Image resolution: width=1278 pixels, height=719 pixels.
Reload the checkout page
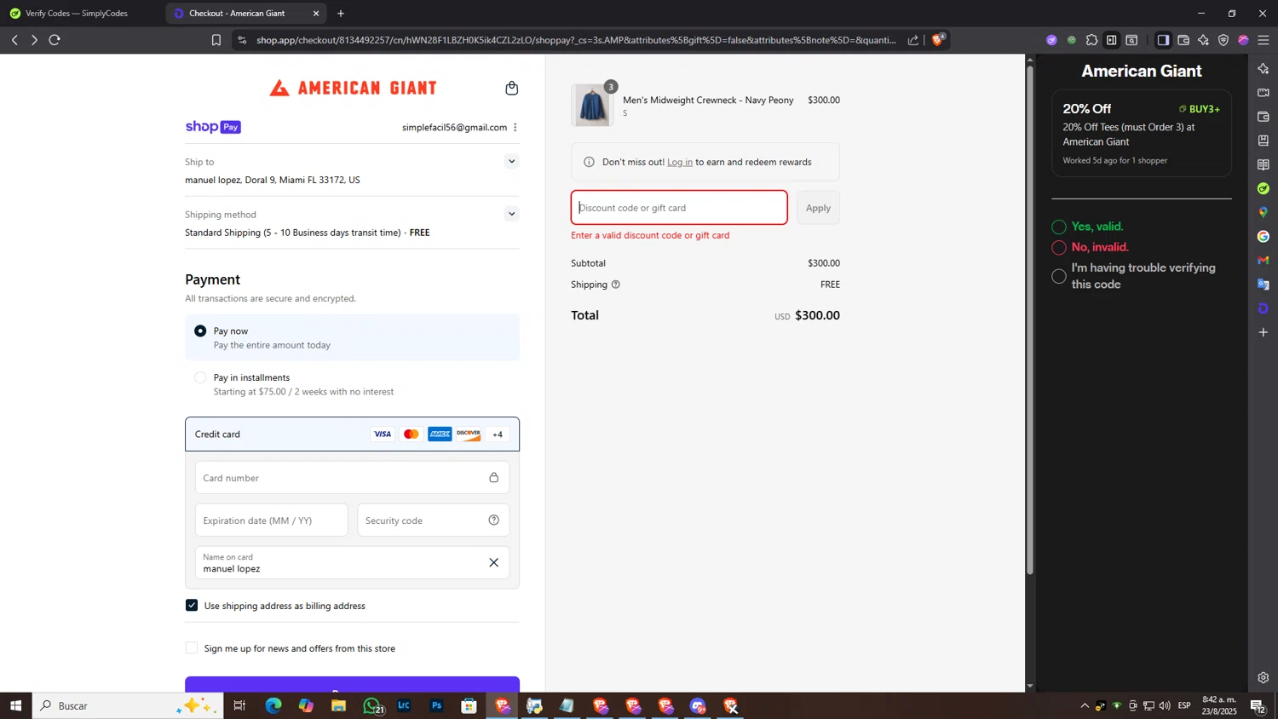(55, 40)
